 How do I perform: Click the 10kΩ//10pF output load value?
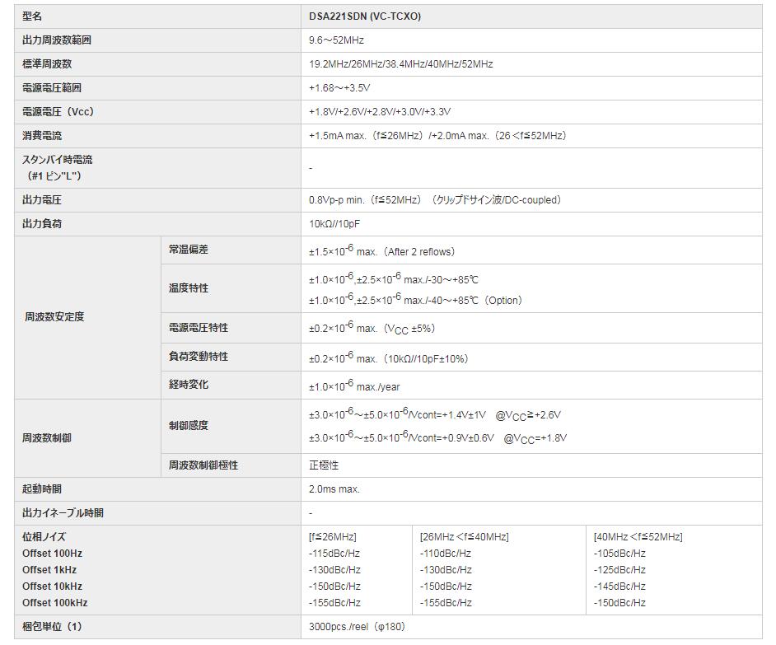(x=334, y=224)
